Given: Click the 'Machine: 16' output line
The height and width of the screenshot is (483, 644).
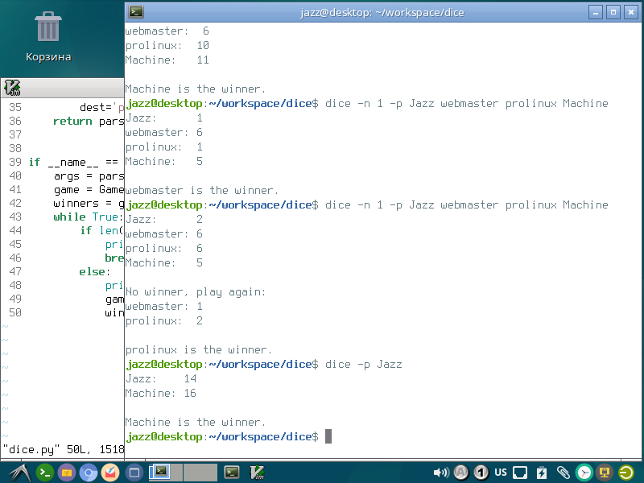Looking at the screenshot, I should click(160, 394).
